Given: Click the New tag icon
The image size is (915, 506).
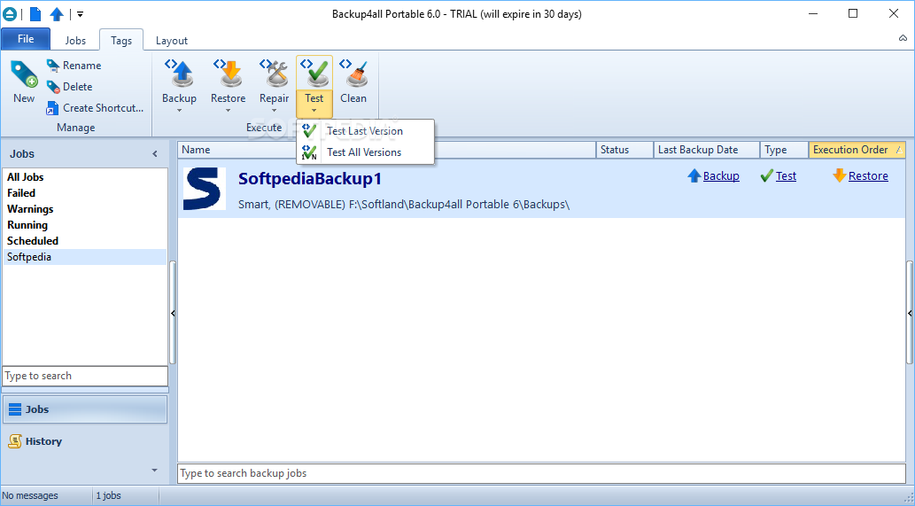Looking at the screenshot, I should [x=24, y=74].
